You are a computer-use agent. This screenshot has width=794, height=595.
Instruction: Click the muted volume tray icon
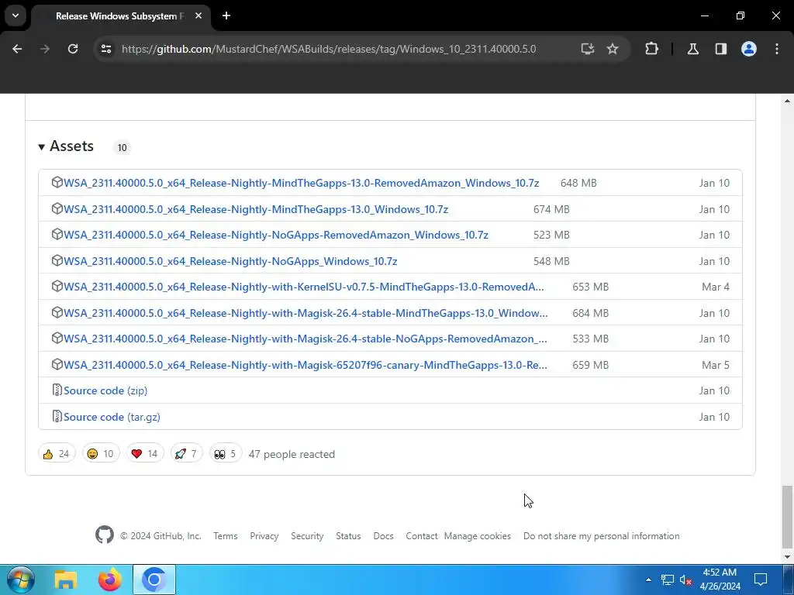point(686,580)
